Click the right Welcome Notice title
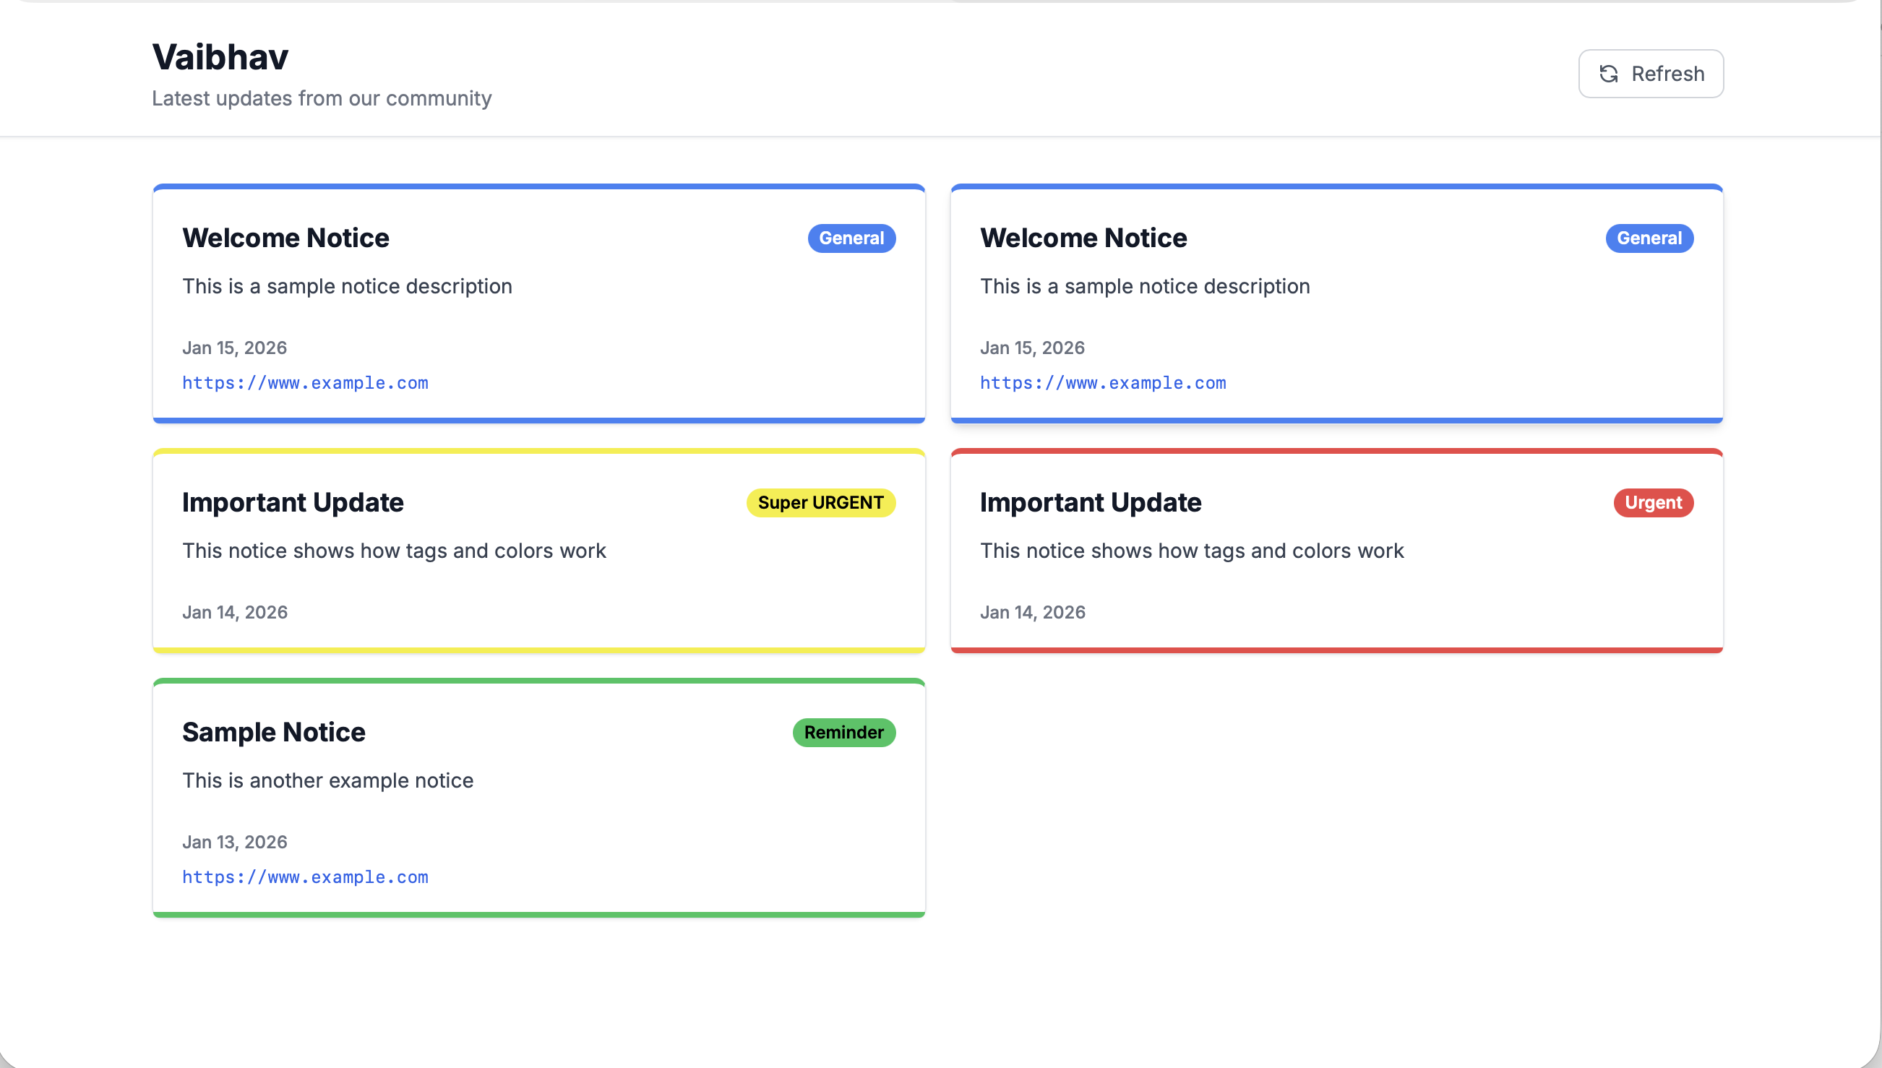Image resolution: width=1882 pixels, height=1068 pixels. (1083, 238)
